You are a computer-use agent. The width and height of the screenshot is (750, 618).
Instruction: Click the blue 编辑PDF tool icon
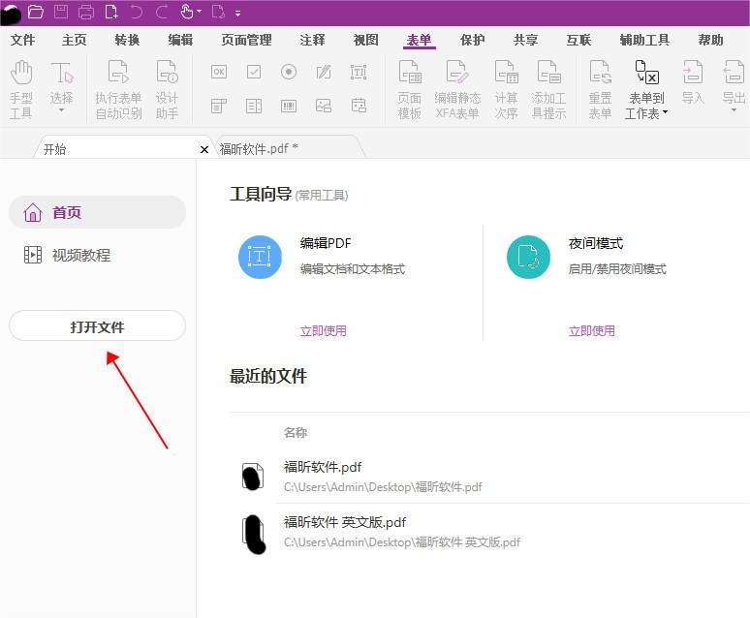pos(260,257)
